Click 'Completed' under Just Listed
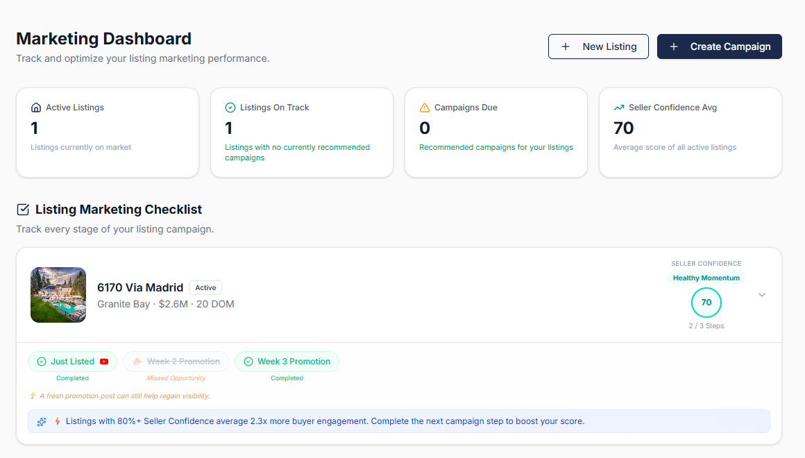The height and width of the screenshot is (458, 805). [72, 378]
